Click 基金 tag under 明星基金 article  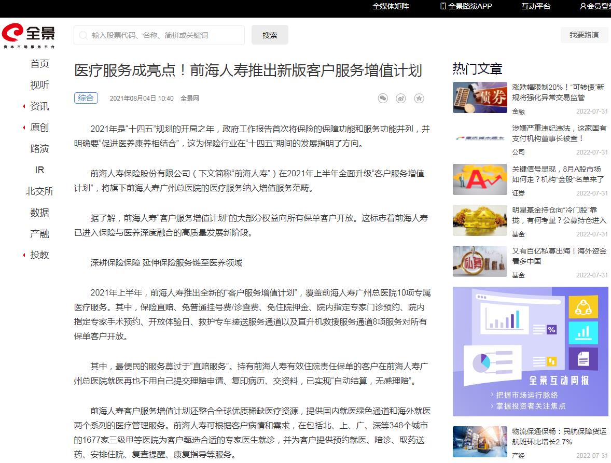pos(518,234)
